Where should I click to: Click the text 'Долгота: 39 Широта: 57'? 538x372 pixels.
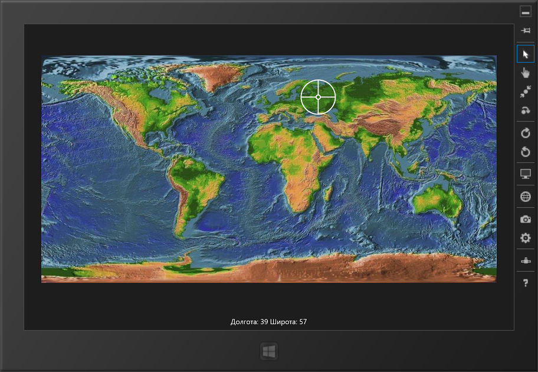(268, 322)
